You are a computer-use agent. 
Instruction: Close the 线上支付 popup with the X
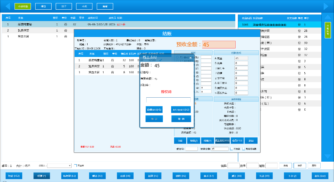pyautogui.click(x=190, y=58)
